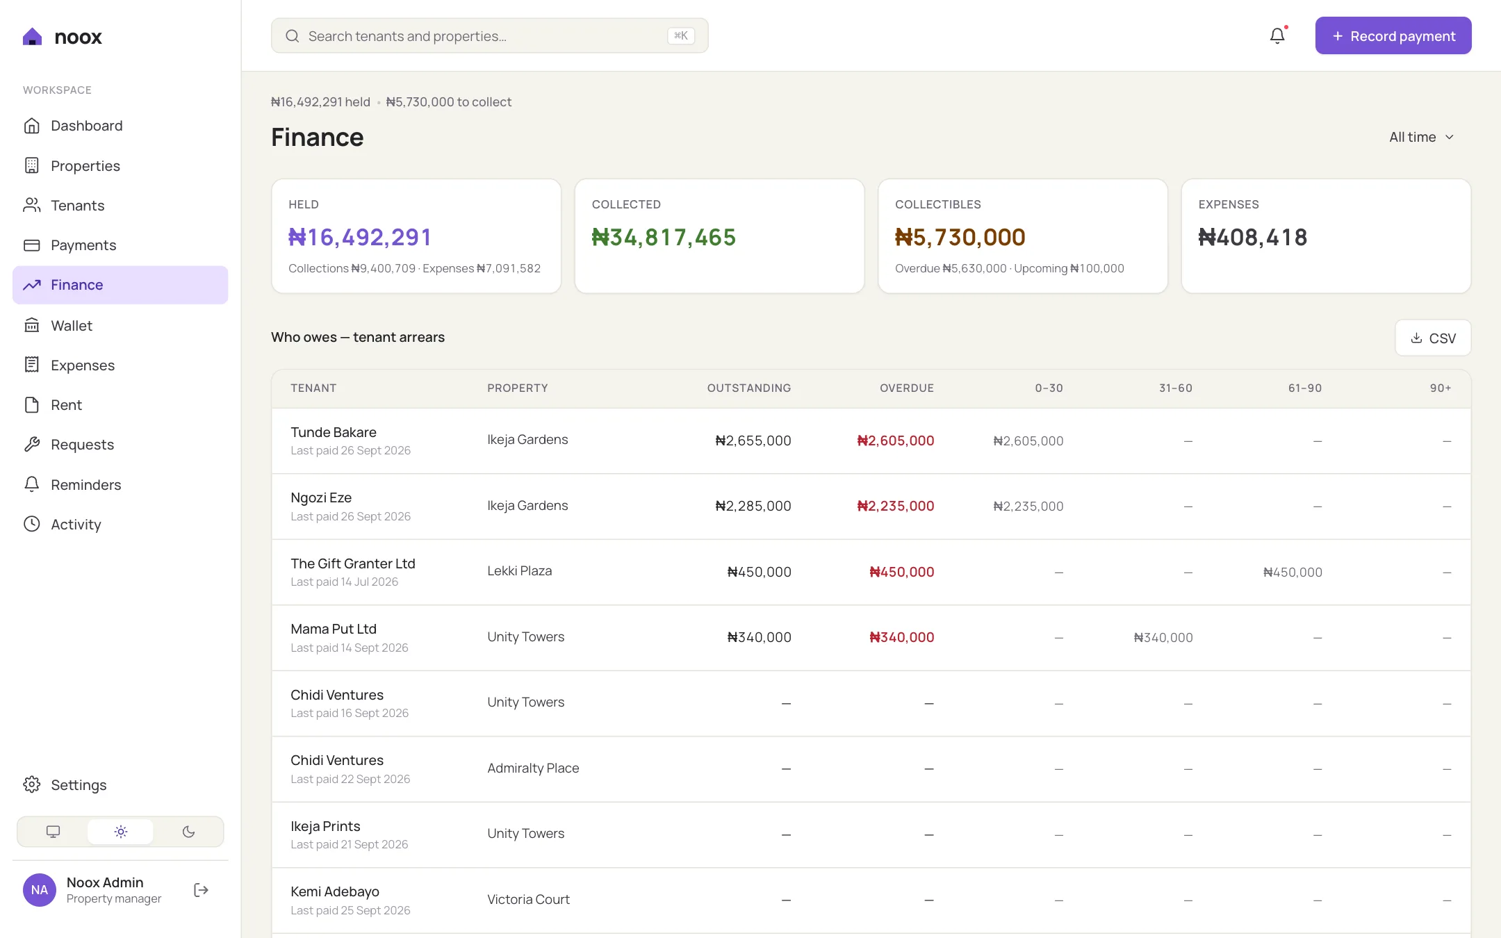The height and width of the screenshot is (938, 1501).
Task: Click the Expenses receipt icon
Action: click(x=32, y=365)
